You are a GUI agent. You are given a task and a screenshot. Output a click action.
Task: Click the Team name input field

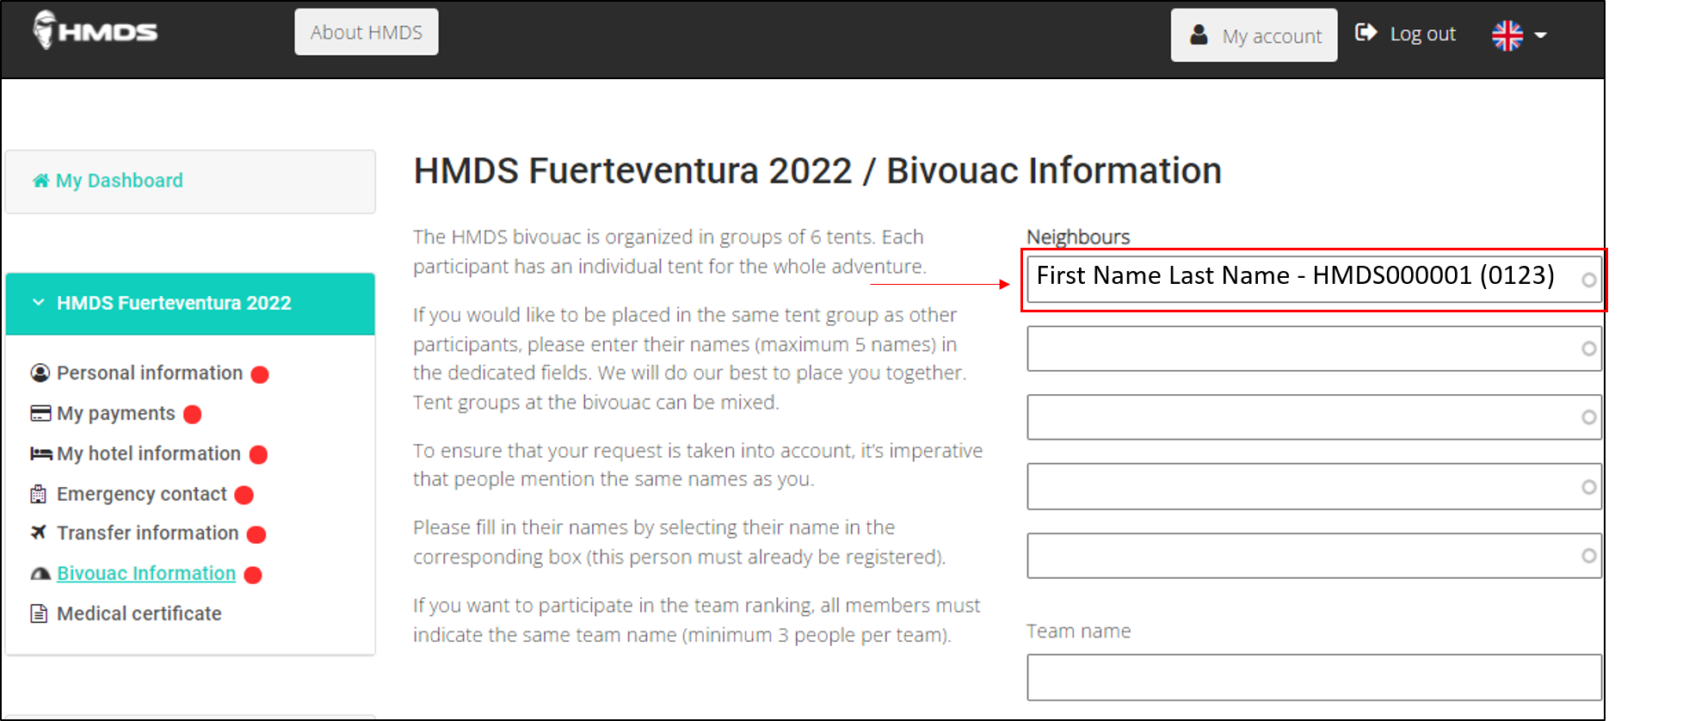tap(1313, 677)
